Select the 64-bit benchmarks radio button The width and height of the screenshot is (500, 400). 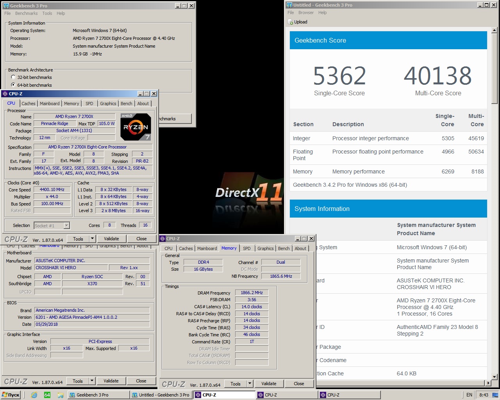13,85
